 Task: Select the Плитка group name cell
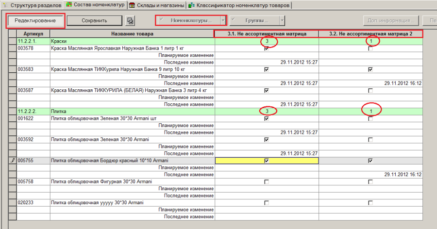coord(133,112)
